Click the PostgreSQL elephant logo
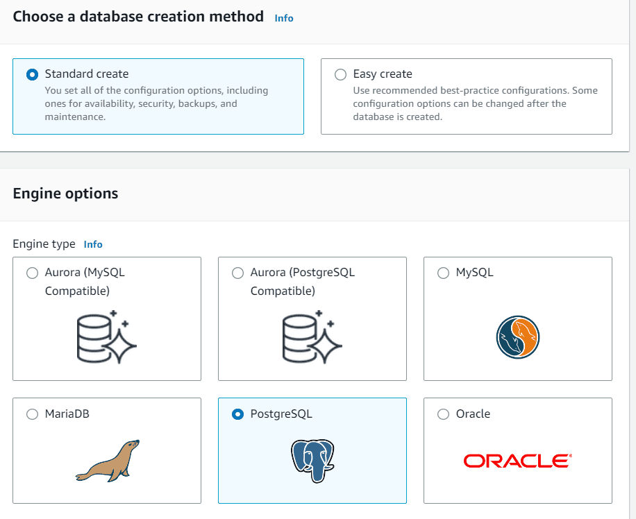 (x=312, y=461)
